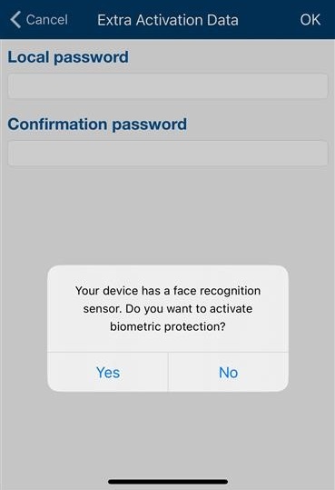Focus the Confirmation password input field
This screenshot has height=490, width=335.
[x=168, y=153]
